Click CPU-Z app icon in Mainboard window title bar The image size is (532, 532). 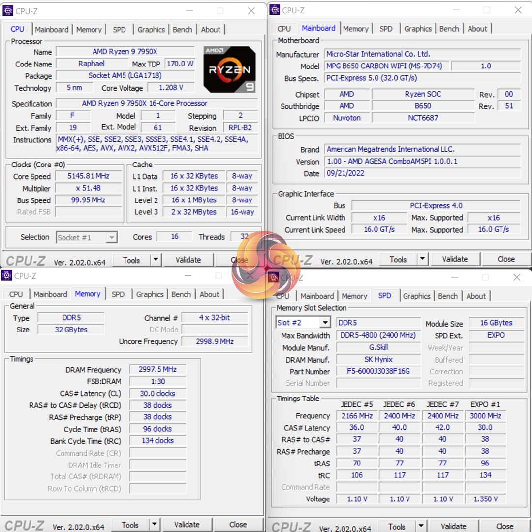[274, 10]
